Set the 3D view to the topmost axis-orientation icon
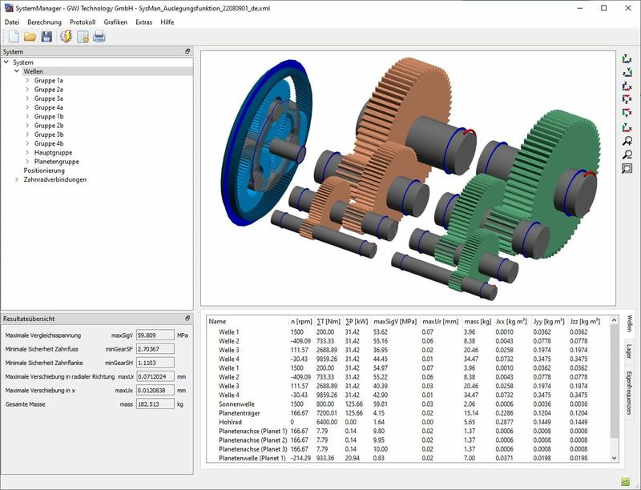Viewport: 641px width, 490px height. (x=627, y=59)
